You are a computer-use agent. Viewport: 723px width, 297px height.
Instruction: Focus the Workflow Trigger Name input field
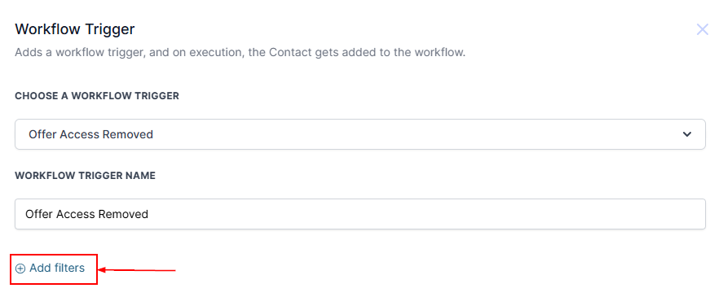point(360,214)
